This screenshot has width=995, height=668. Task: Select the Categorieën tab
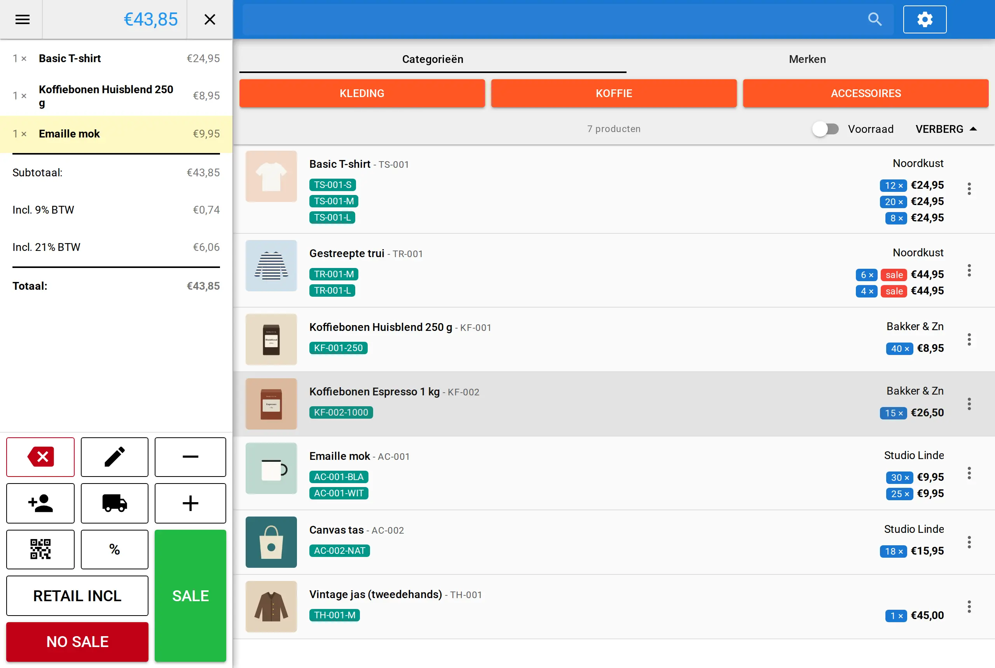coord(433,59)
